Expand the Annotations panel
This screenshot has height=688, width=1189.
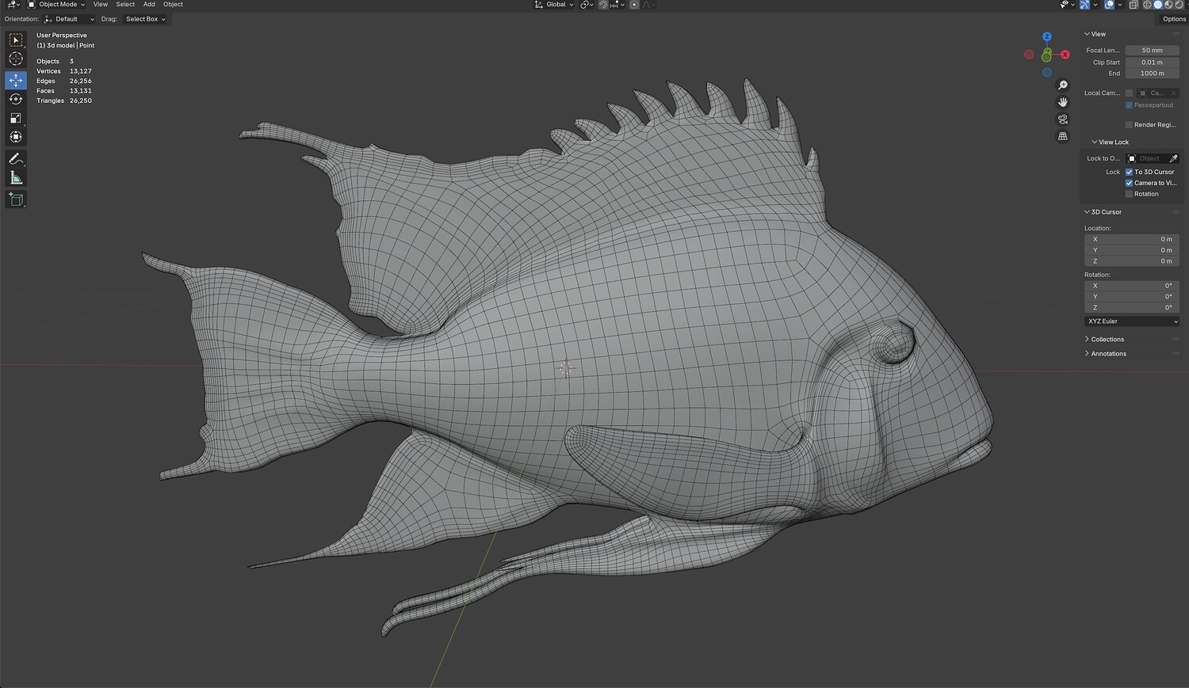coord(1105,354)
